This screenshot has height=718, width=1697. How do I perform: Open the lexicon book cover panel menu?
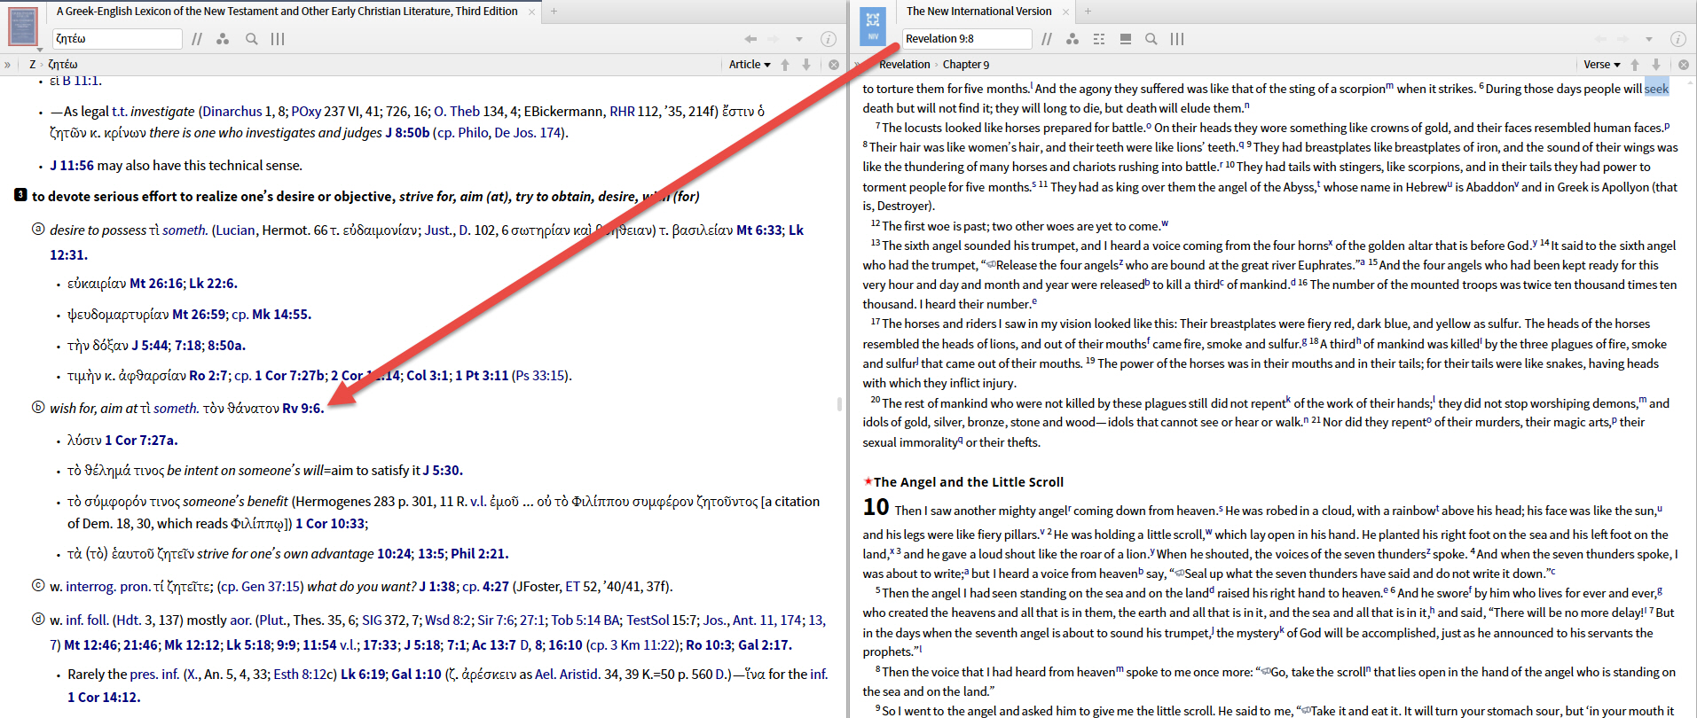23,27
